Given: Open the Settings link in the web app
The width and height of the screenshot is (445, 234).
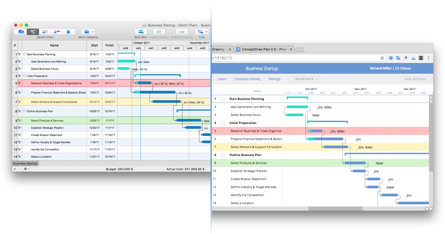Looking at the screenshot, I should point(274,79).
